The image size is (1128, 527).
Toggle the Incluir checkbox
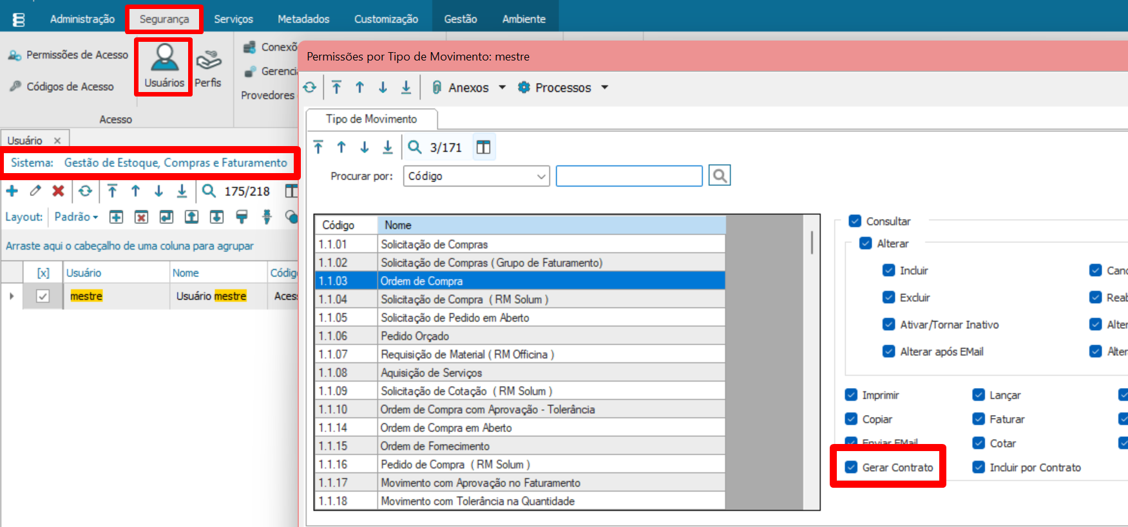click(889, 270)
